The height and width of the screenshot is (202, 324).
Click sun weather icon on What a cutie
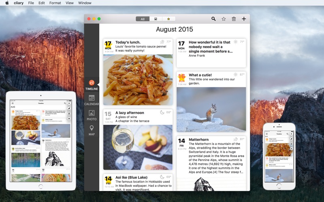pos(235,74)
